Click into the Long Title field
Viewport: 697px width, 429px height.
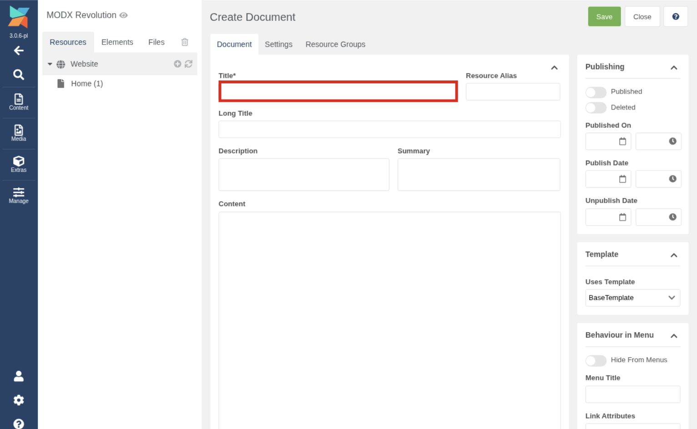389,130
